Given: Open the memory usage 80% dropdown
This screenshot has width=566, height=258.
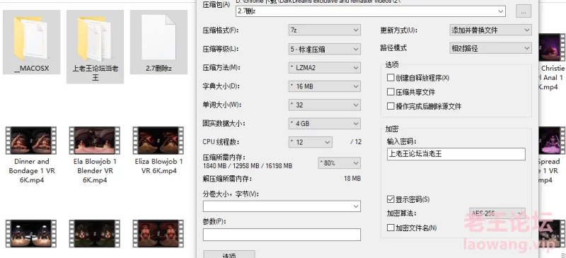Looking at the screenshot, I should (339, 163).
